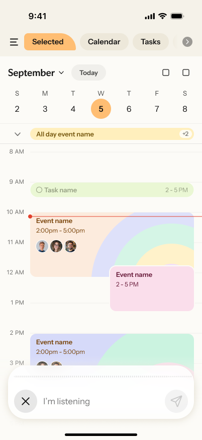Send message with paper plane icon
The height and width of the screenshot is (440, 202).
tap(176, 401)
